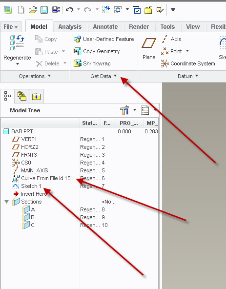Click the F... column header
226x289 pixels.
point(109,123)
